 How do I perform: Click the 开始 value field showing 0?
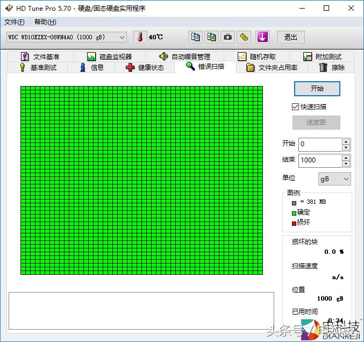coord(320,144)
